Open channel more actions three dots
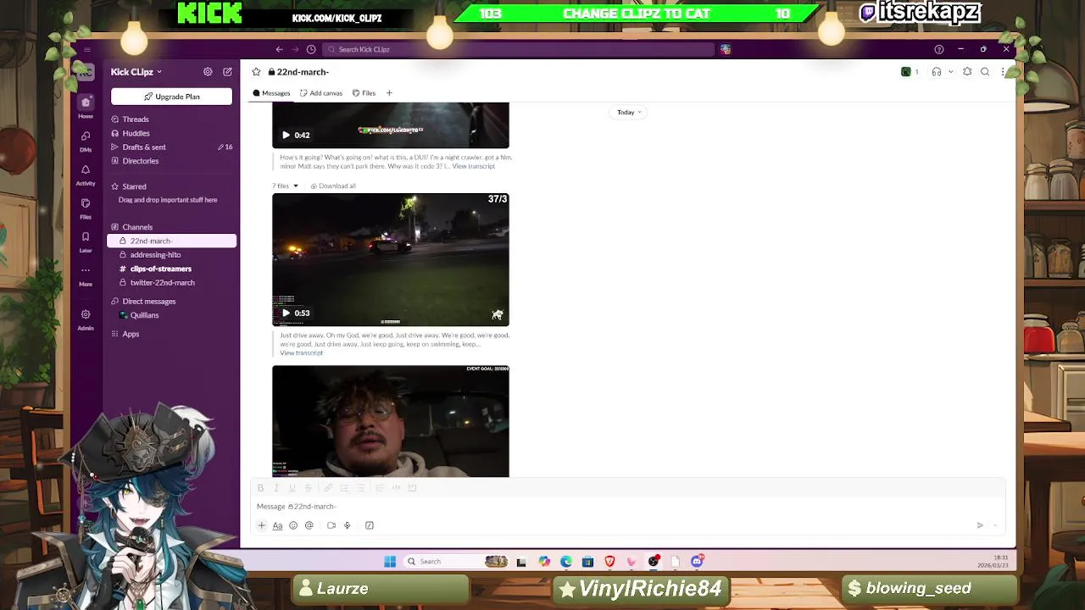This screenshot has width=1085, height=610. pyautogui.click(x=1003, y=72)
